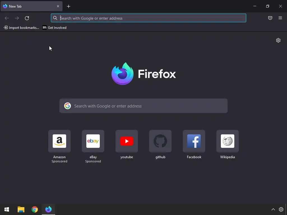Minimize the Firefox window
Screen dimensions: 287x215
coord(254,6)
